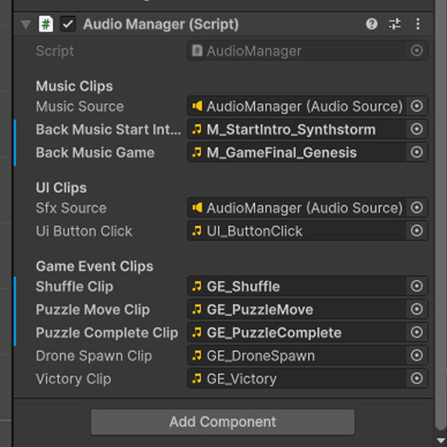Viewport: 447px width, 447px height.
Task: Open the three-dot component options menu
Action: (418, 24)
